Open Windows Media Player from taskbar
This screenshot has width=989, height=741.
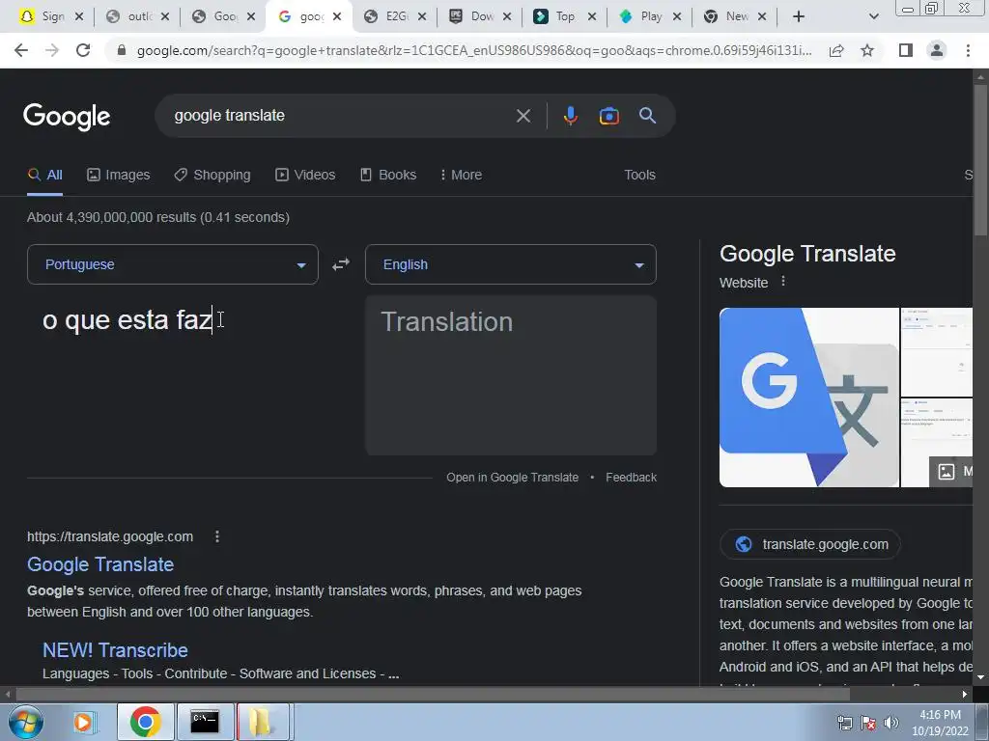pyautogui.click(x=83, y=722)
